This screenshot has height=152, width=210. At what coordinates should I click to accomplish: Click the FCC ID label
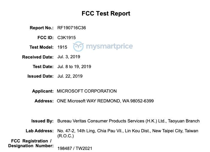tap(46, 38)
